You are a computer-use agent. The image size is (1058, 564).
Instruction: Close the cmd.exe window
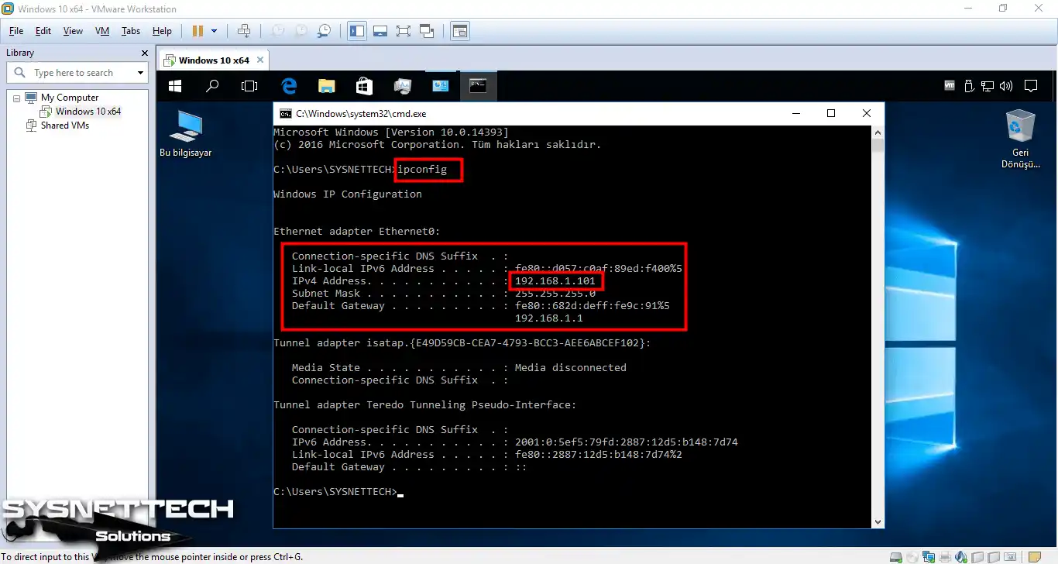pyautogui.click(x=867, y=113)
